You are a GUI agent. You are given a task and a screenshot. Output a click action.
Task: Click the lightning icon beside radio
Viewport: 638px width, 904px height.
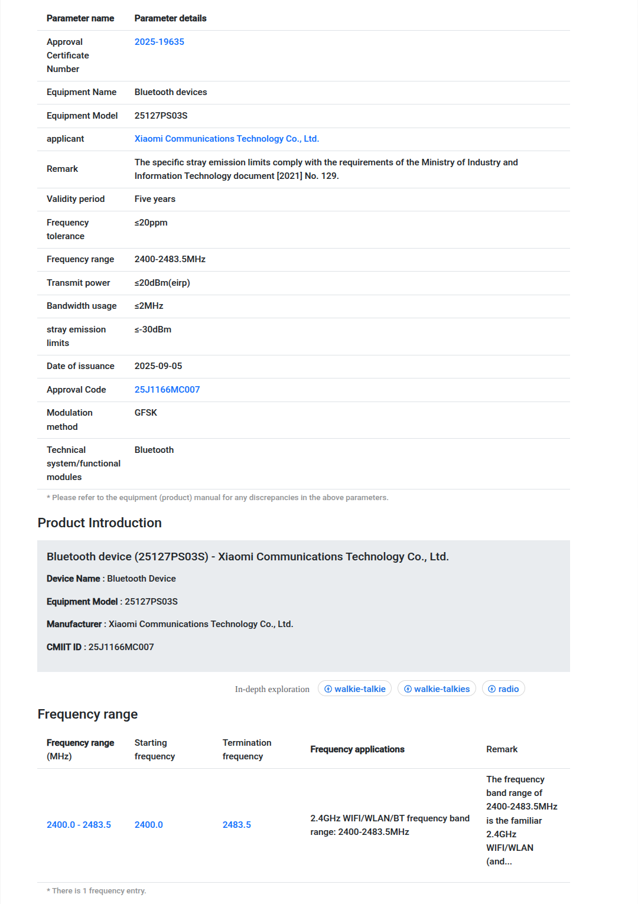click(x=491, y=689)
